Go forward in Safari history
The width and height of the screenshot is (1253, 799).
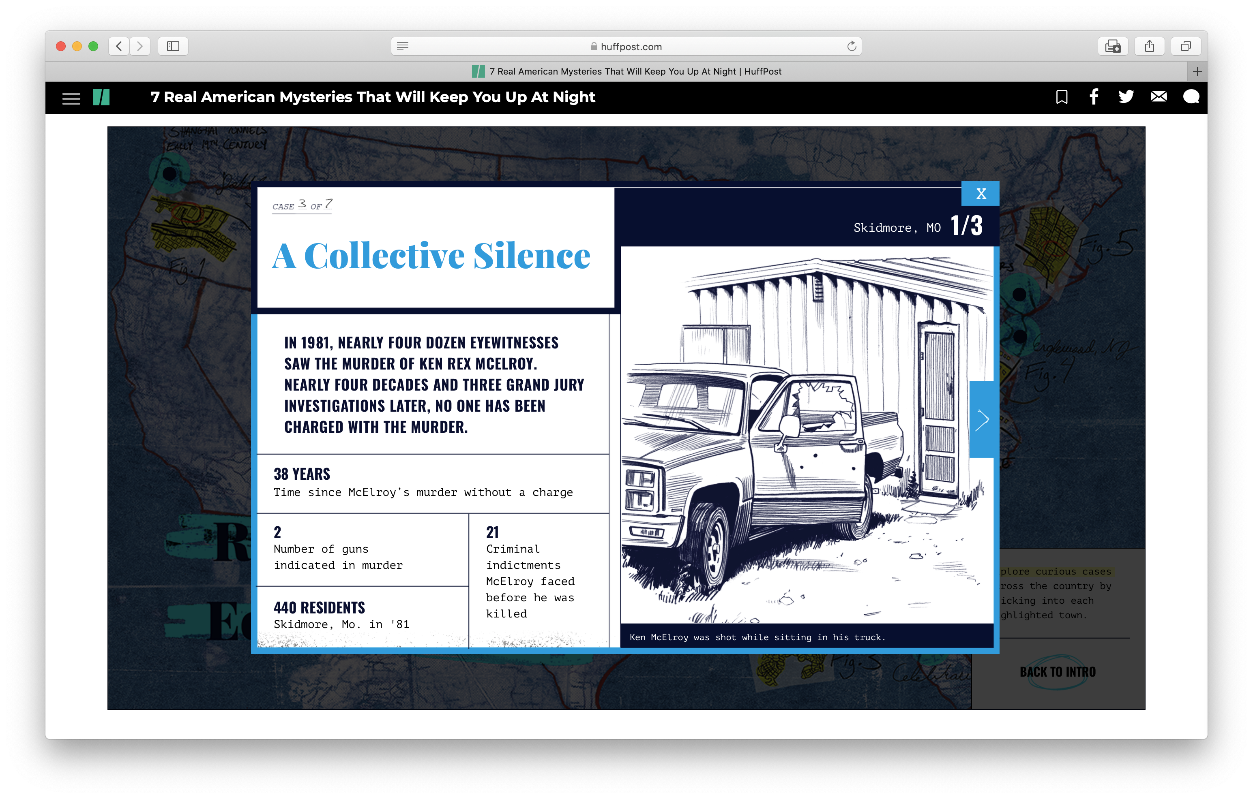coord(140,46)
